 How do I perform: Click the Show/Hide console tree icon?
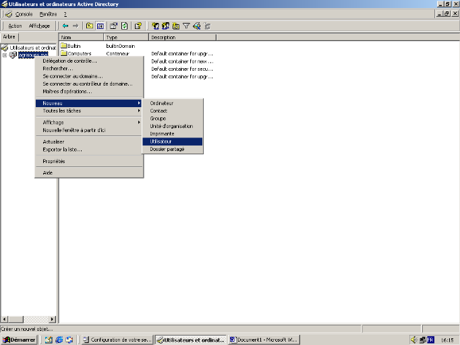click(100, 26)
